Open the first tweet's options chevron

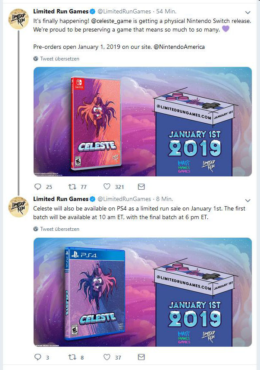click(247, 13)
